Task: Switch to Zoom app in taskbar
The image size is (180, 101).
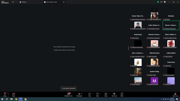Action: (21, 99)
